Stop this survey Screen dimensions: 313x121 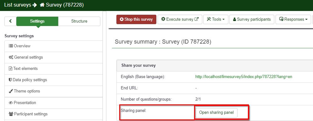tap(136, 19)
